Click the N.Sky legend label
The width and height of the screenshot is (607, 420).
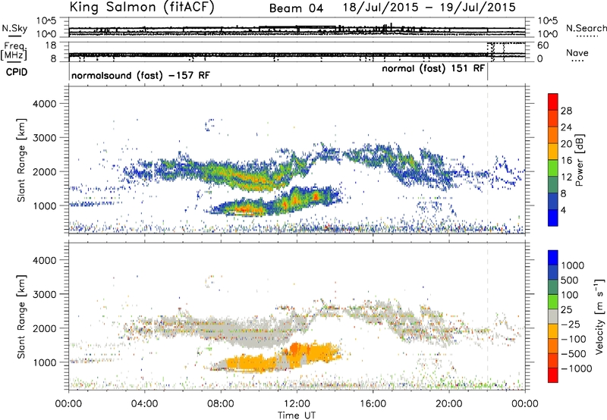coord(14,28)
